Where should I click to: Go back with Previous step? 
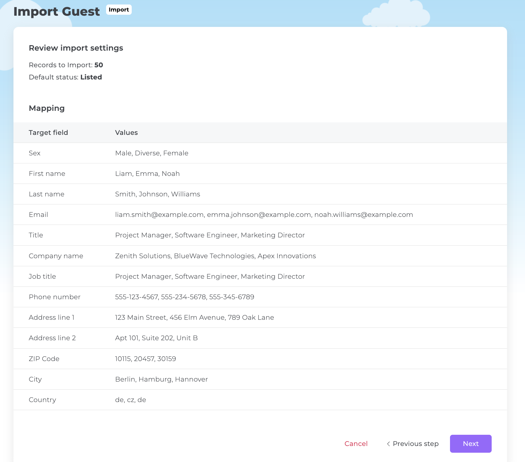coord(413,444)
